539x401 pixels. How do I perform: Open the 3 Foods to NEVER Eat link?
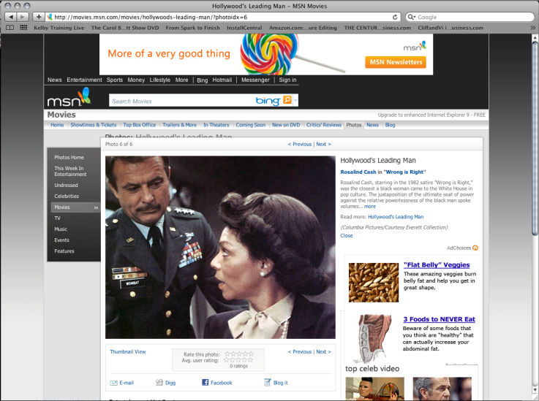(x=439, y=319)
